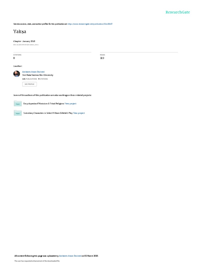Click the 131 PUBLICATIONS count

point(30,79)
